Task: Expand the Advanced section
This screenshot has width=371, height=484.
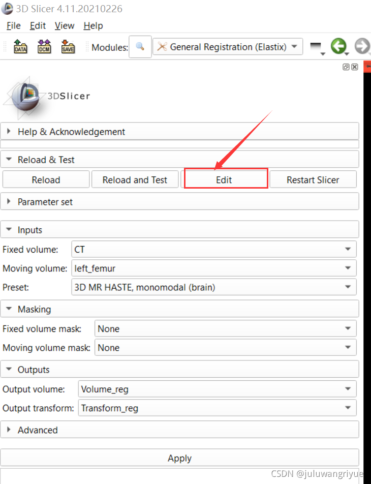Action: pos(179,430)
